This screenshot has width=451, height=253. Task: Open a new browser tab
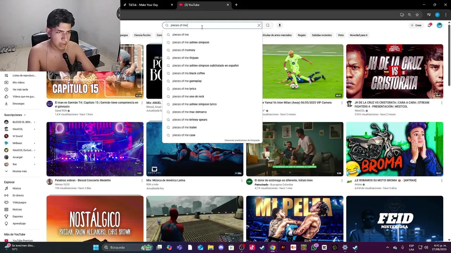(236, 5)
